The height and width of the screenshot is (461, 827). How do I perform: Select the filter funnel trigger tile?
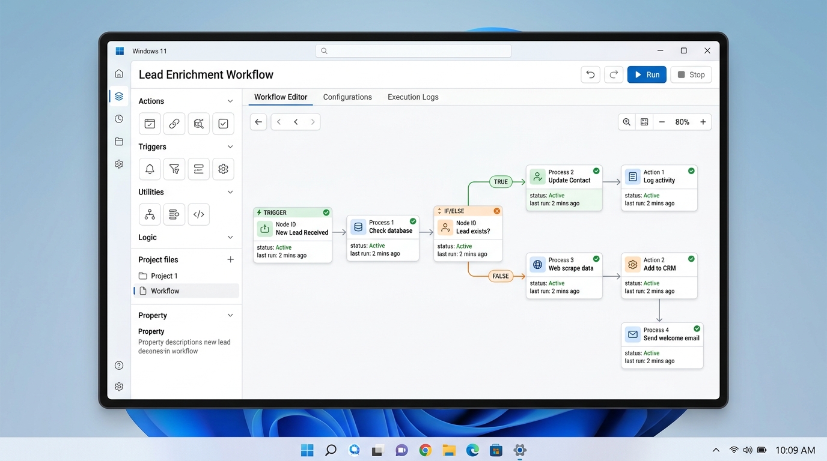tap(174, 169)
